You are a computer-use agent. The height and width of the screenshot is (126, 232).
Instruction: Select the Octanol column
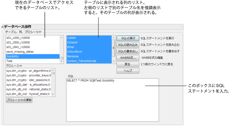pos(89,42)
